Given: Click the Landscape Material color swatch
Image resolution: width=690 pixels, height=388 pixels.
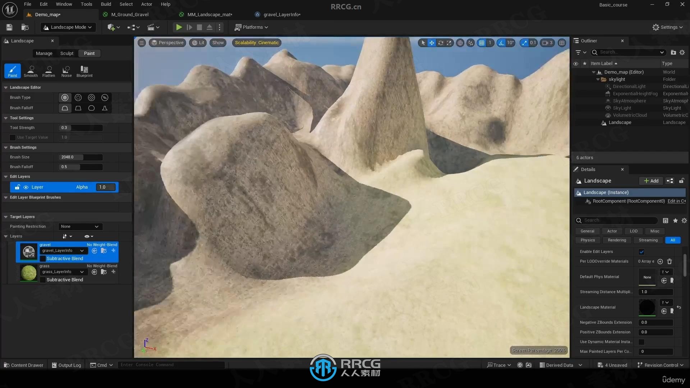Looking at the screenshot, I should point(647,306).
